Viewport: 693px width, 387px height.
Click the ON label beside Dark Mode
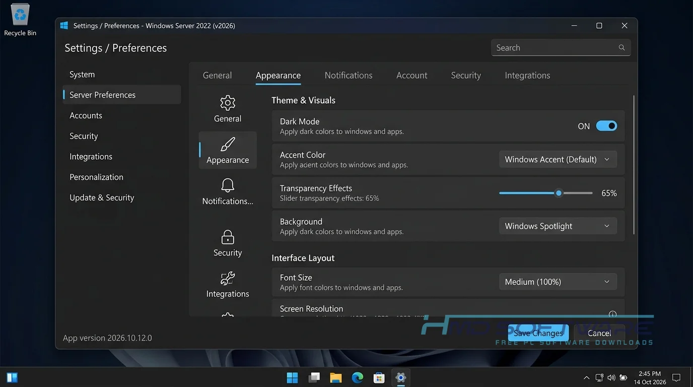pyautogui.click(x=584, y=126)
